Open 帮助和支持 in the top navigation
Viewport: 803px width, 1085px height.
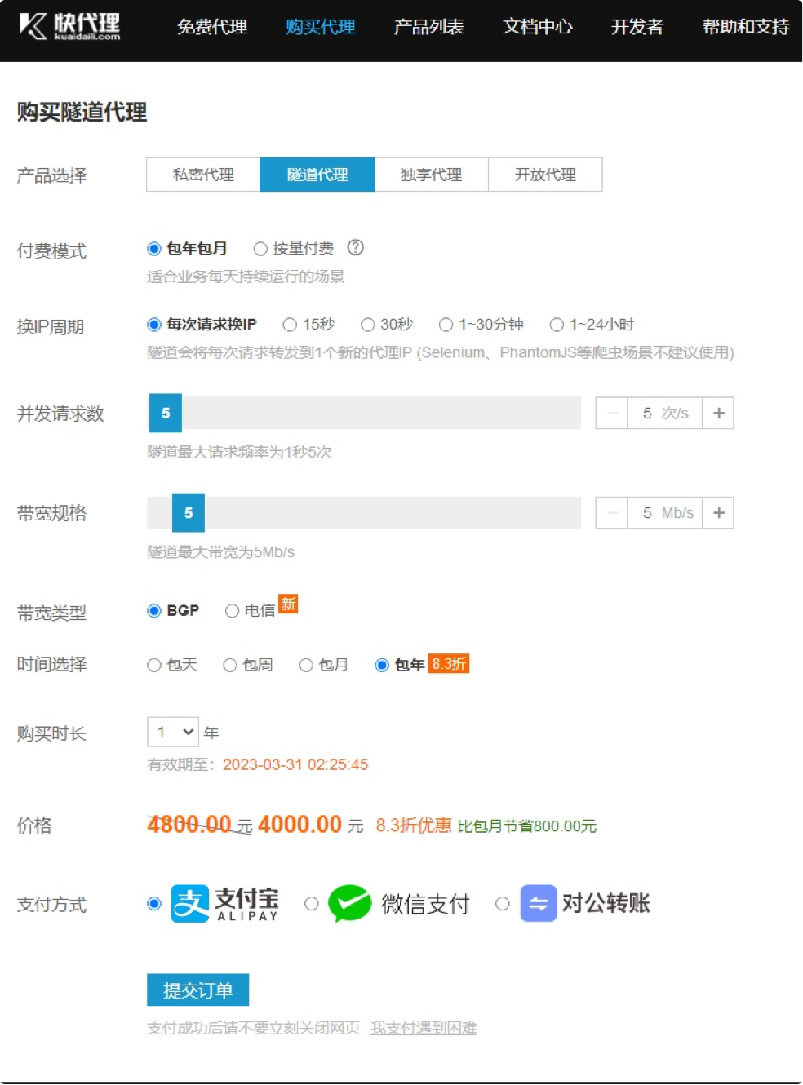[746, 27]
